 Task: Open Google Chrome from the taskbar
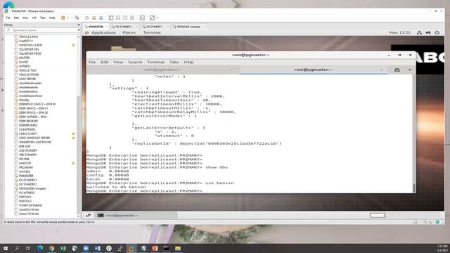51,248
